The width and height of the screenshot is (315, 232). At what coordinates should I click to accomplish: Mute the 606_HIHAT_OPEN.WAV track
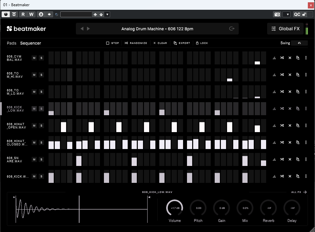pos(34,126)
